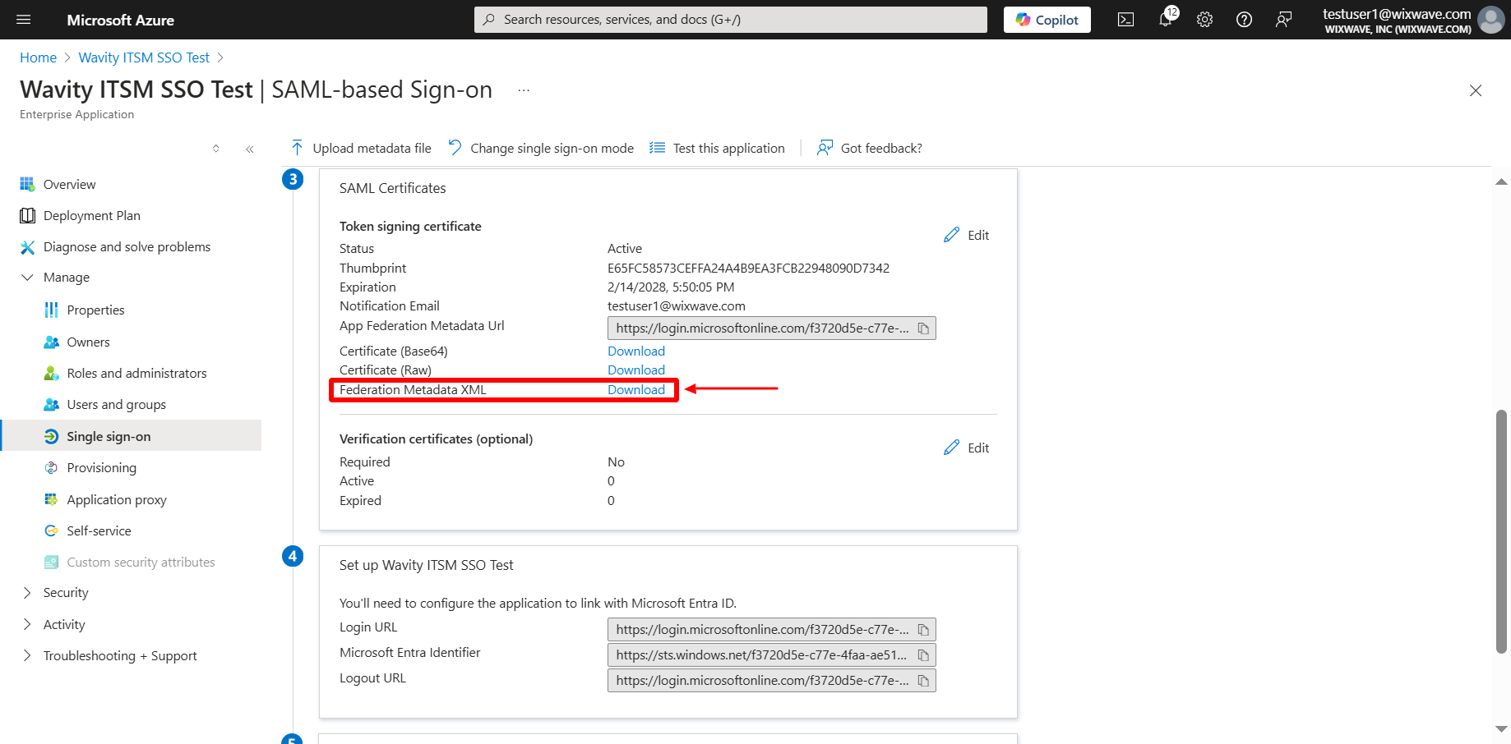Open the portal settings gear icon
The width and height of the screenshot is (1511, 744).
pyautogui.click(x=1204, y=20)
